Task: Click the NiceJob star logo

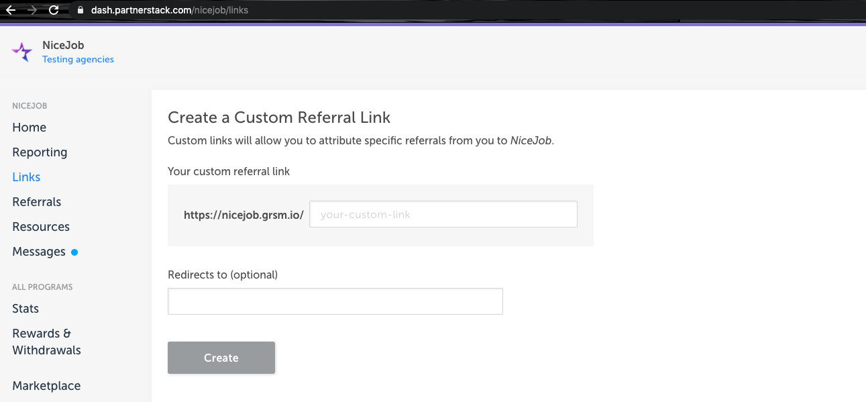Action: pos(22,52)
